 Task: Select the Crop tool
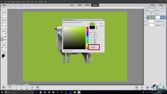pos(2,48)
